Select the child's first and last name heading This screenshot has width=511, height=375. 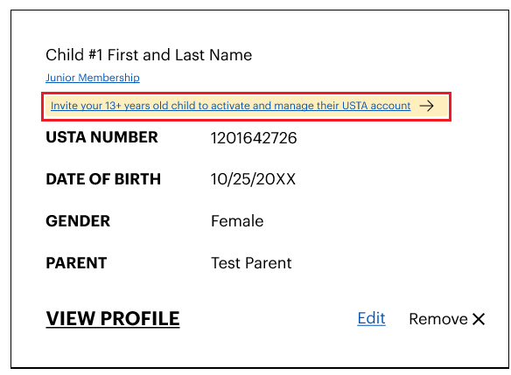coord(149,55)
